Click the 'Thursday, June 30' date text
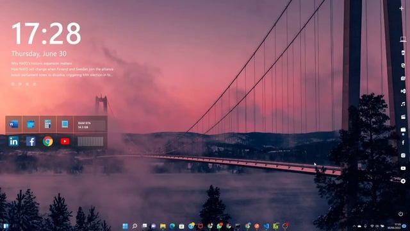Screen dimensions: 410x231 click(39, 54)
